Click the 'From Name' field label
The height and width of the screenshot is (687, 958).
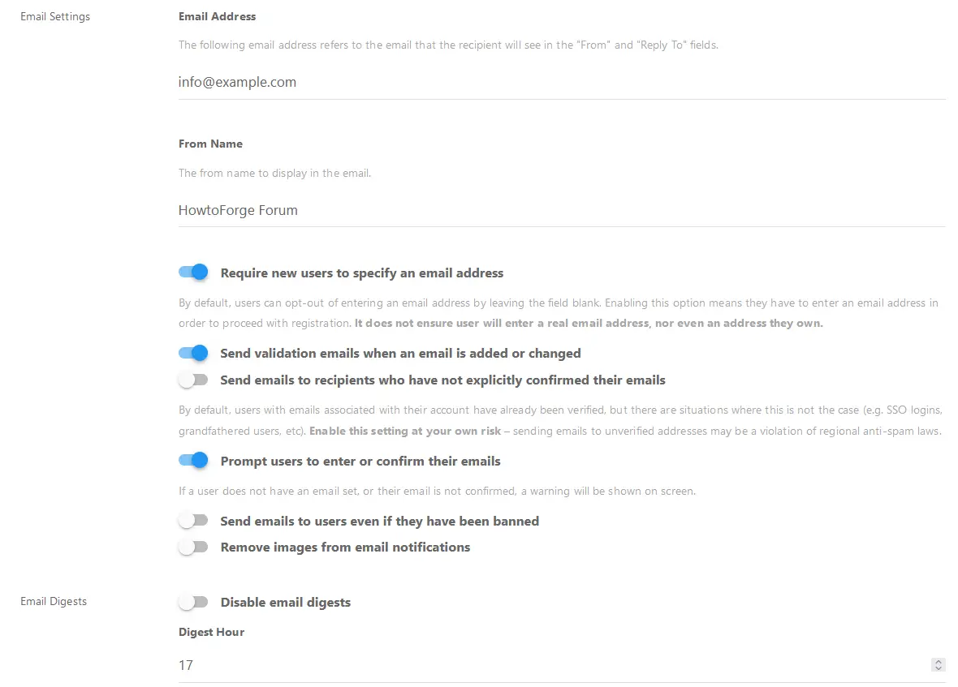(x=210, y=144)
